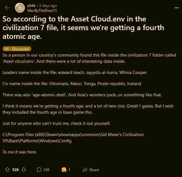View the award count of 1

69,170
